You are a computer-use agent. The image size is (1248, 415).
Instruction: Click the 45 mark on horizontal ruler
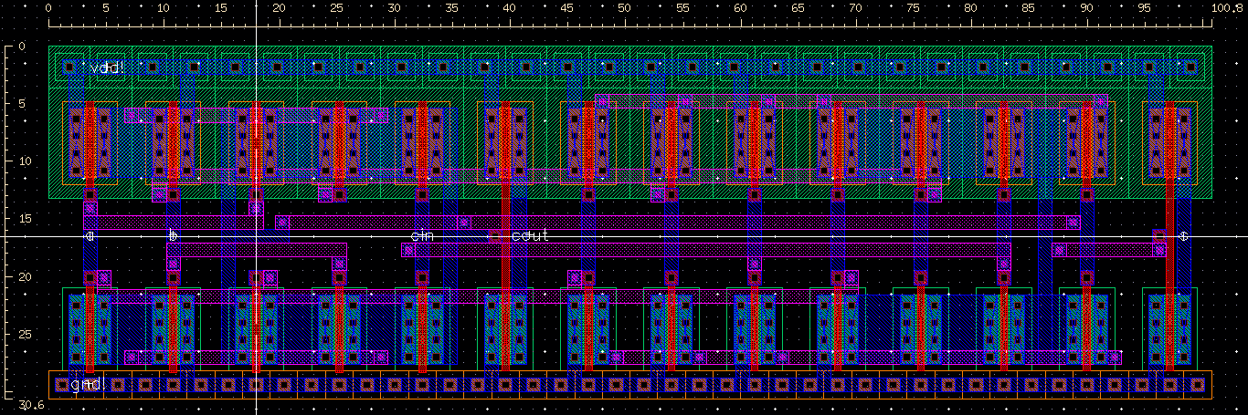click(x=566, y=8)
